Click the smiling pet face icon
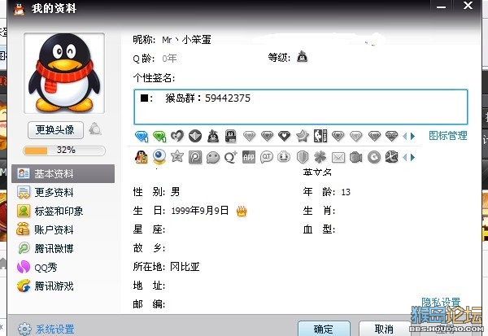488x336 pixels. pos(284,157)
